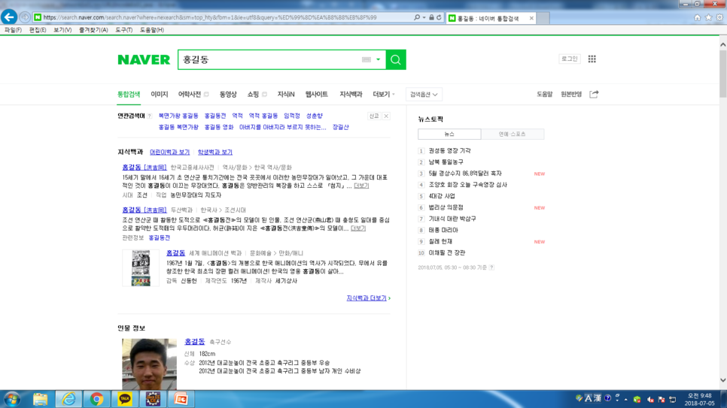Open the browser tools gear icon
Viewport: 727px width, 408px height.
tap(719, 17)
